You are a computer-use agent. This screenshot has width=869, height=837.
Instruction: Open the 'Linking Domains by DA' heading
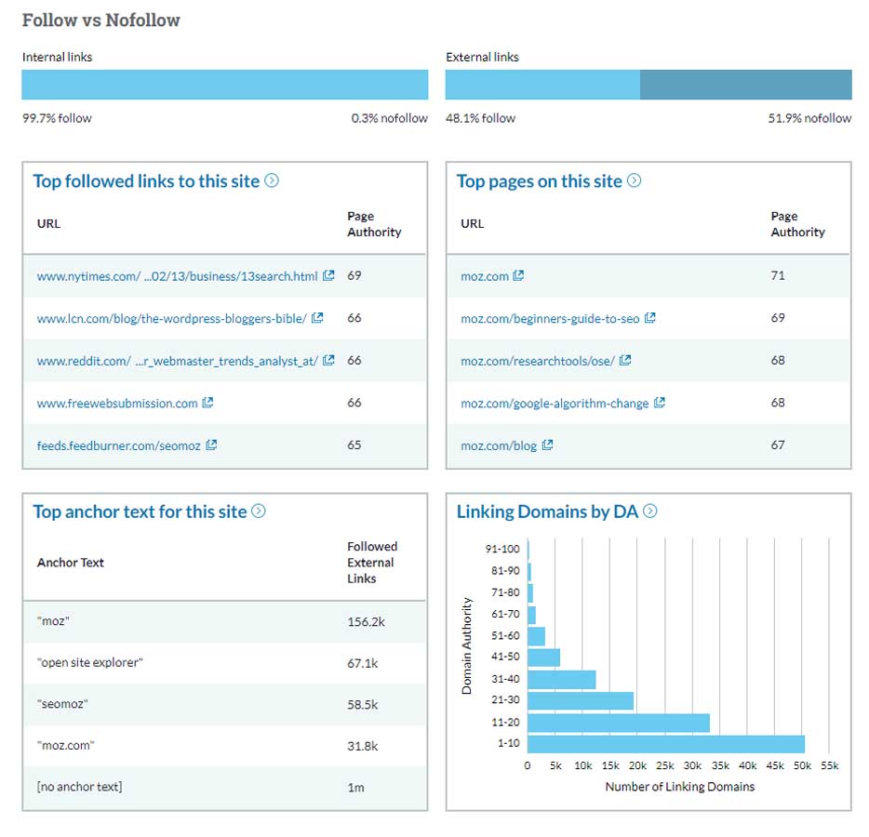(548, 511)
